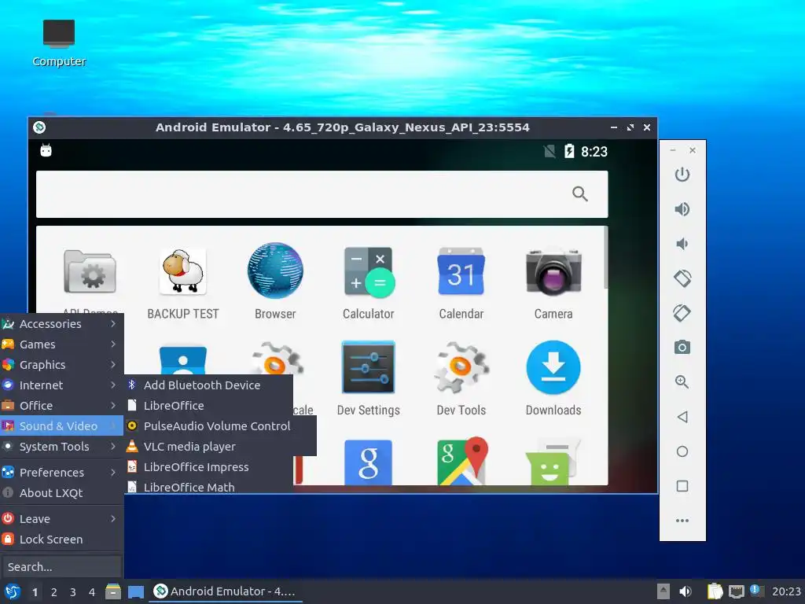Viewport: 805px width, 604px height.
Task: Open emulator extended controls (three dots)
Action: (x=682, y=521)
